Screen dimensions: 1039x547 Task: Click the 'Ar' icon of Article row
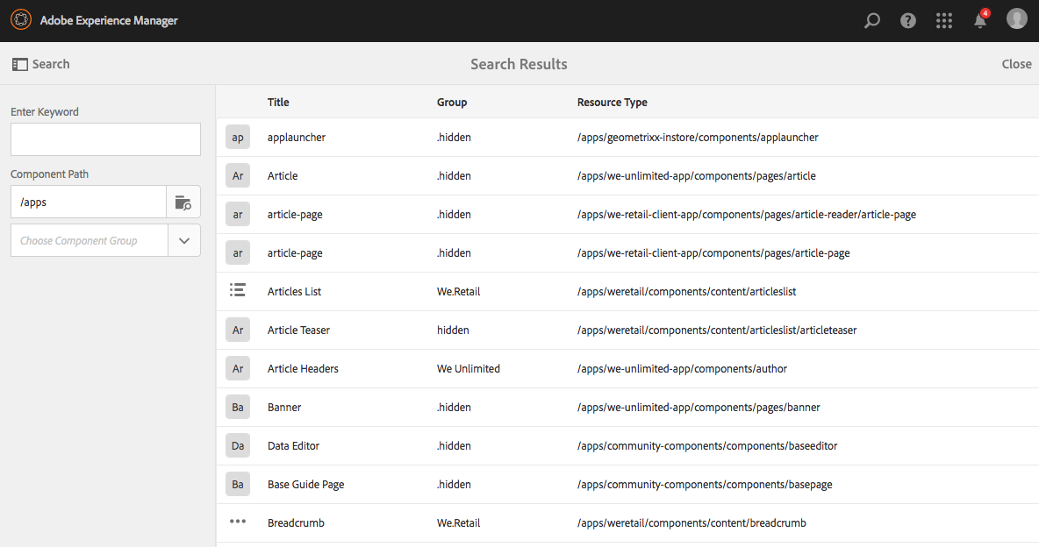(238, 175)
